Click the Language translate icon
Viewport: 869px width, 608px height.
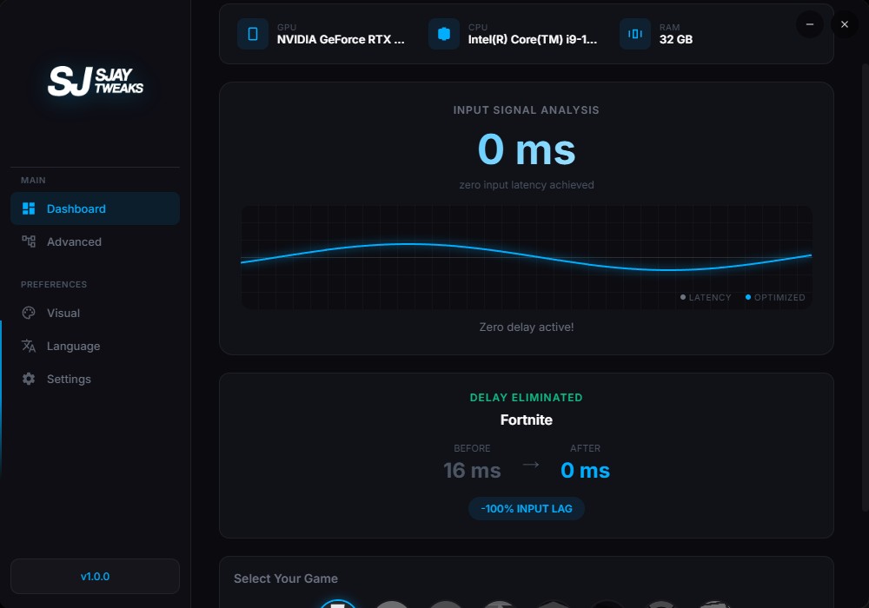(29, 346)
